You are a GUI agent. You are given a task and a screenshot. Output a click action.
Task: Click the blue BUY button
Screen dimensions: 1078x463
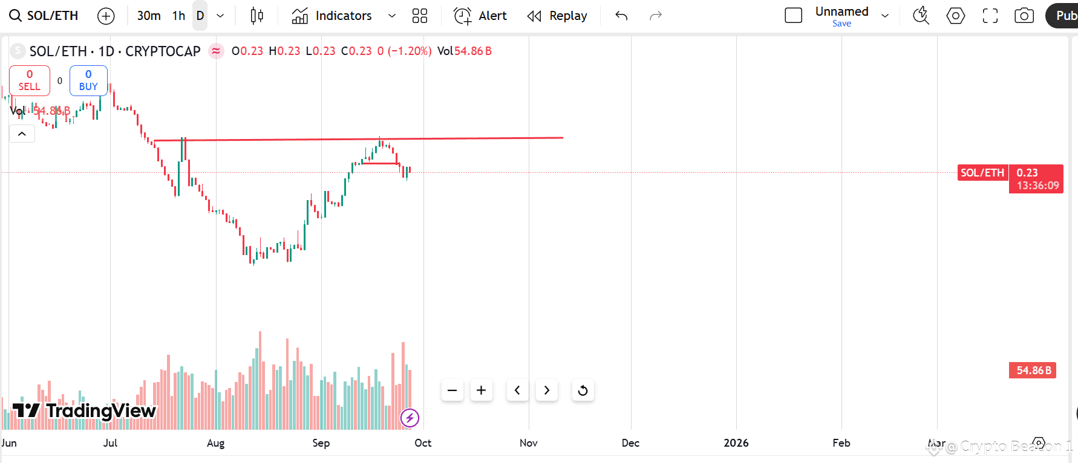tap(88, 80)
